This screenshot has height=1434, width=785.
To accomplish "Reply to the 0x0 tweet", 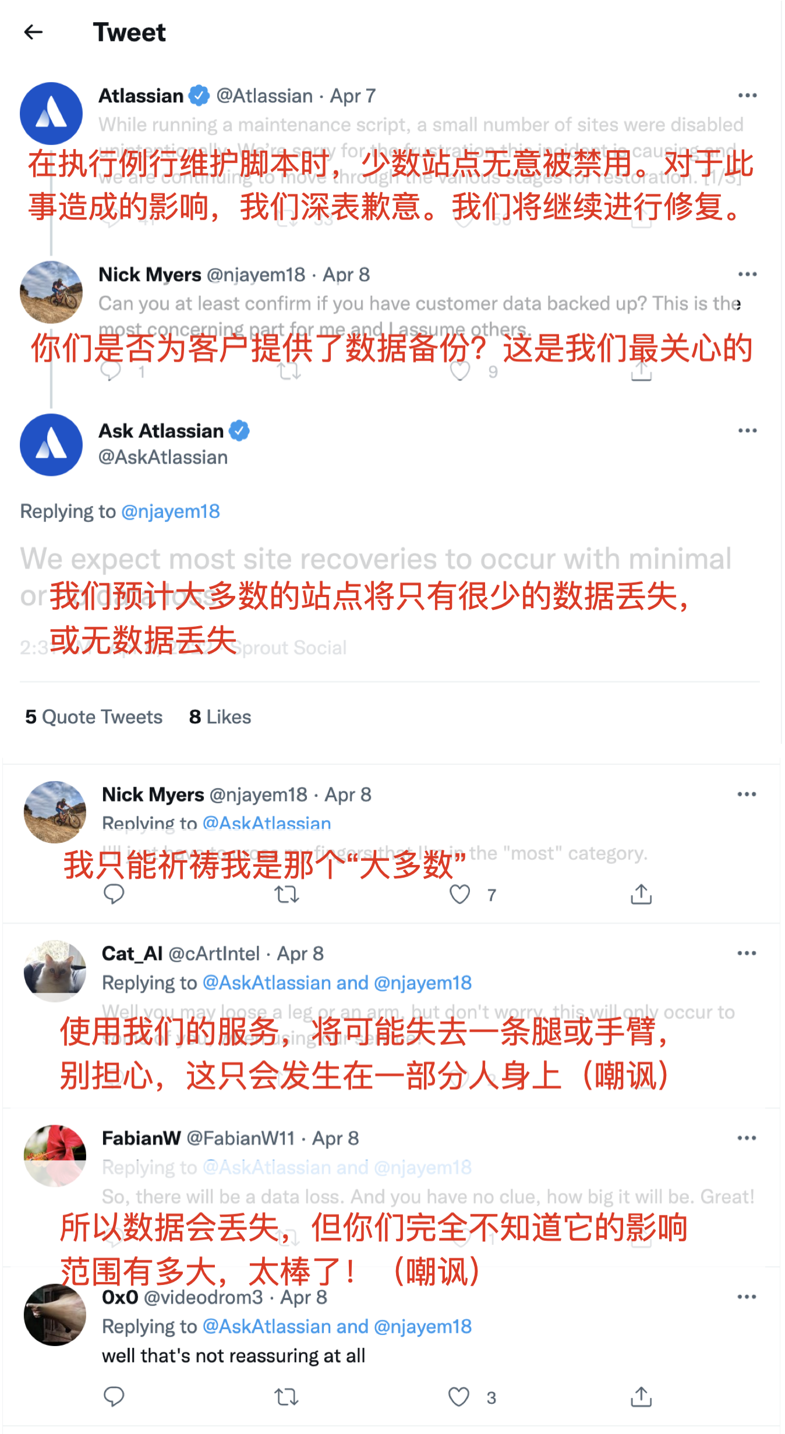I will 114,1397.
